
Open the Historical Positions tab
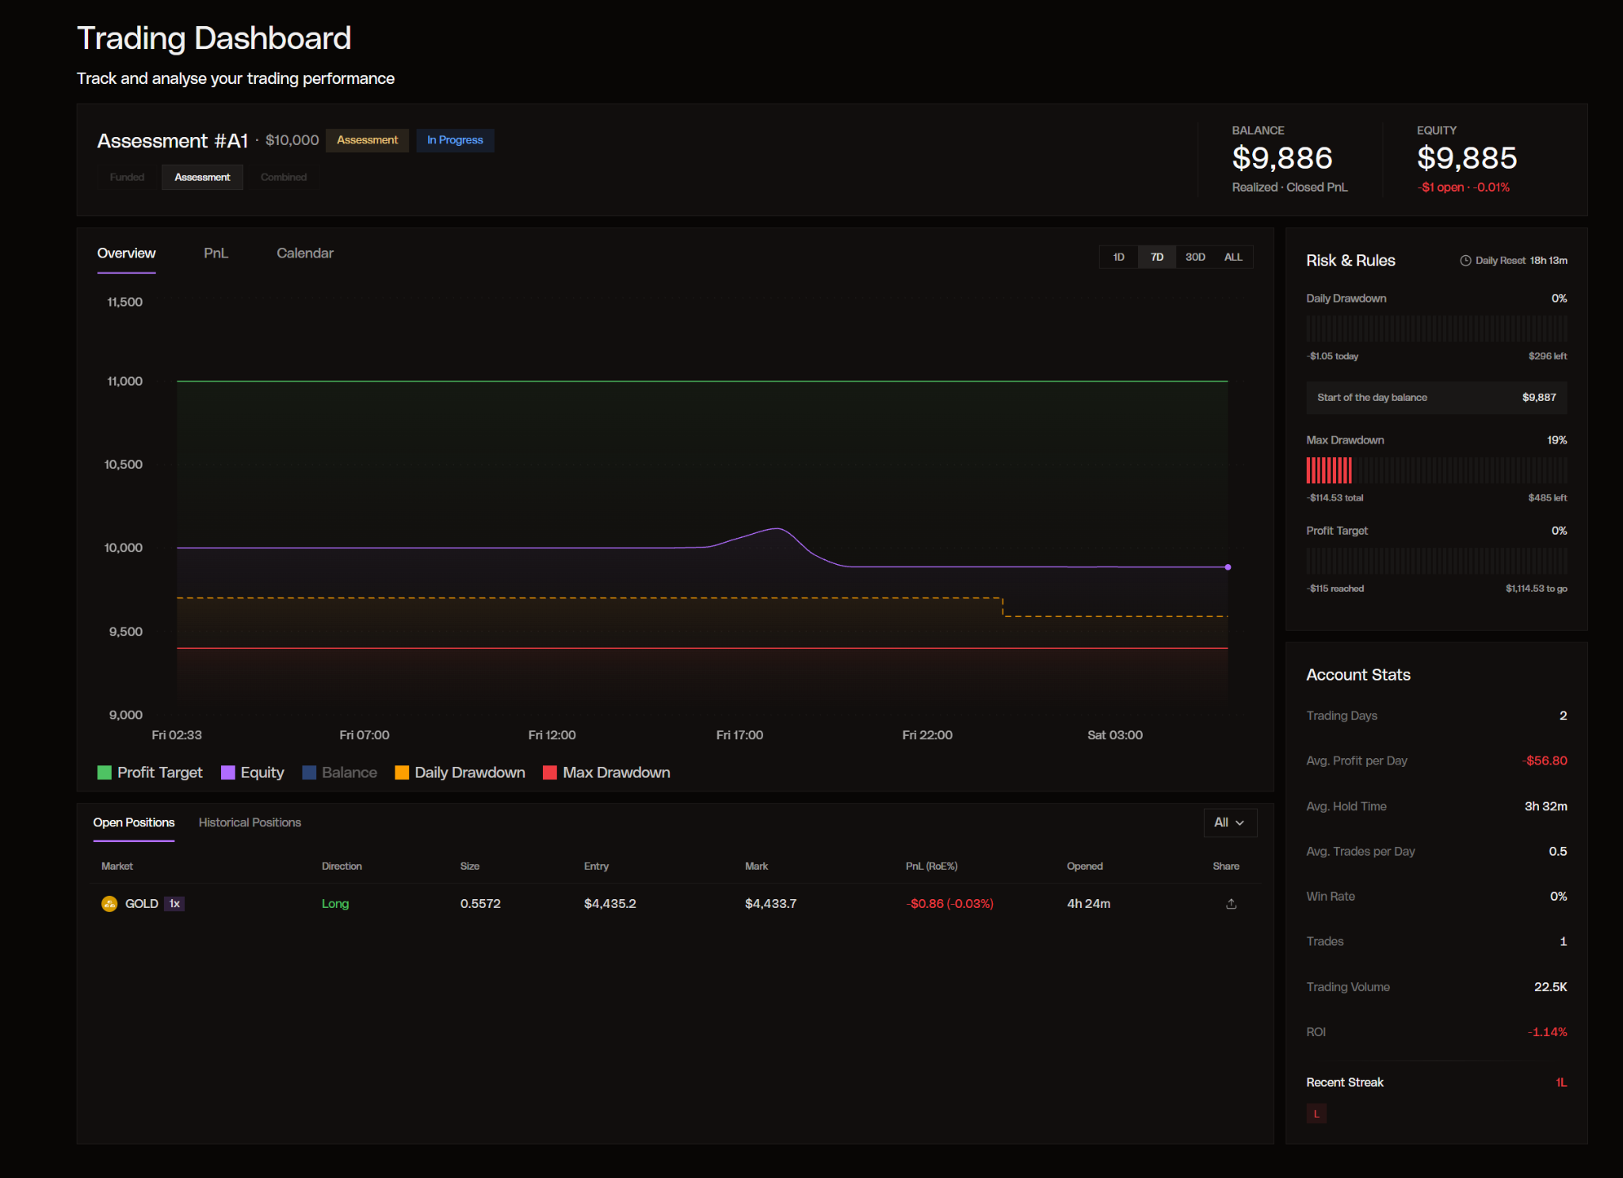(250, 822)
